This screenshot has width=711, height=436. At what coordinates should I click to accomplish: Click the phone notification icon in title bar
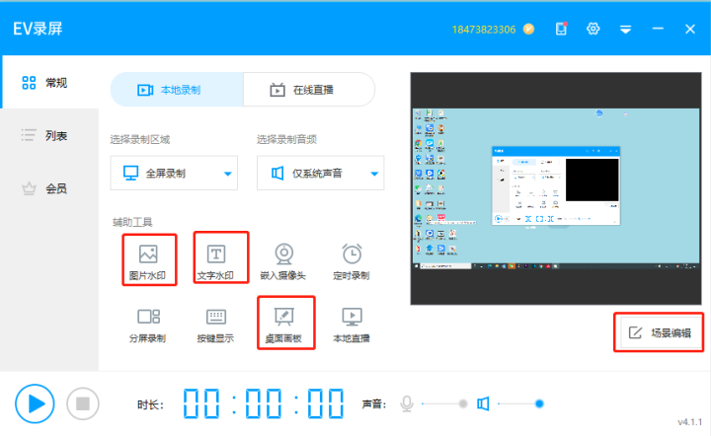tap(561, 29)
